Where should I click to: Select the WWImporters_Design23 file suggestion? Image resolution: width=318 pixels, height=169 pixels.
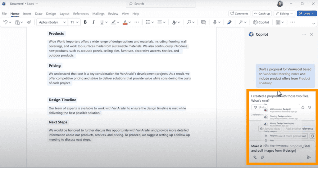(281, 110)
